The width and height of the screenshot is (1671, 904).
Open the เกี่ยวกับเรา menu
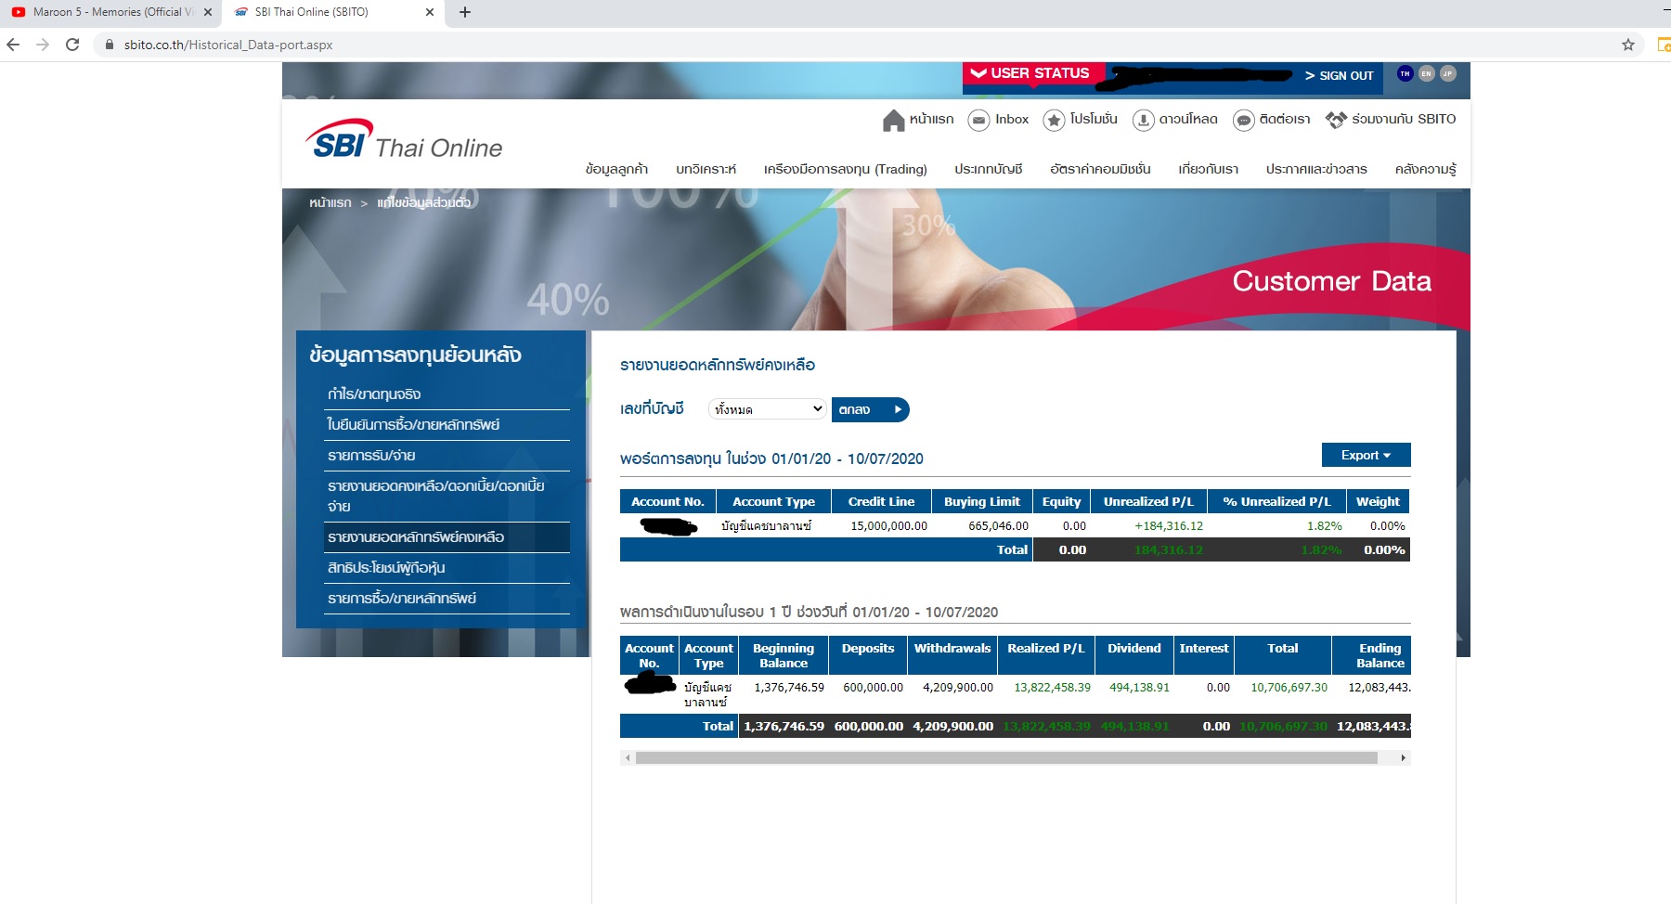click(x=1208, y=169)
